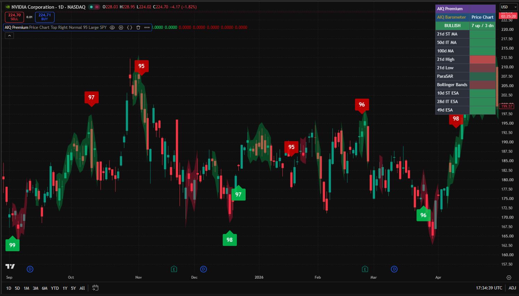
Task: Click the 21d Low row label
Action: click(x=445, y=68)
